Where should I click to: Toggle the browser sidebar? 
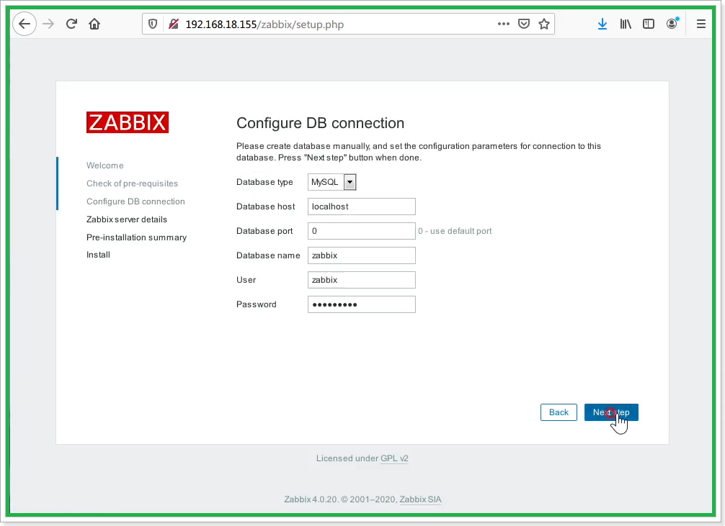(648, 24)
